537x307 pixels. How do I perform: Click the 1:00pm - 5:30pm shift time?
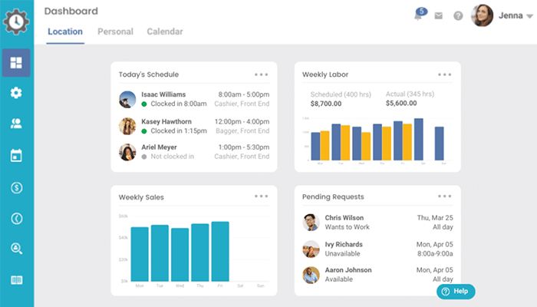pos(243,147)
